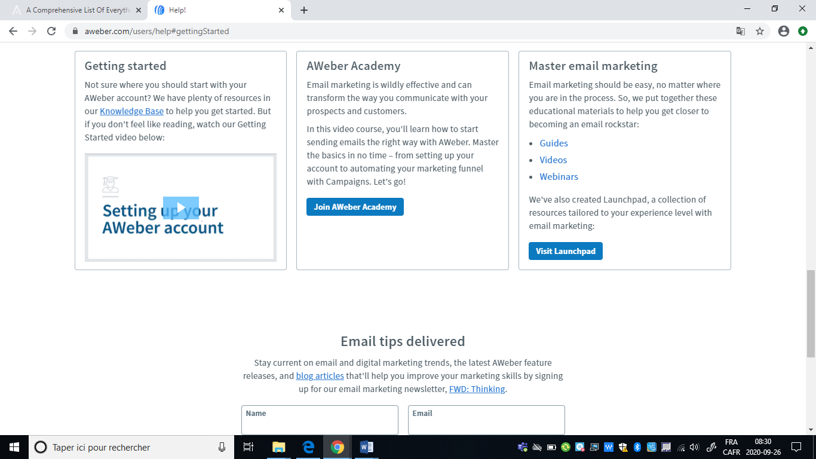The image size is (816, 459).
Task: Click the Windows taskbar search box
Action: pos(131,447)
